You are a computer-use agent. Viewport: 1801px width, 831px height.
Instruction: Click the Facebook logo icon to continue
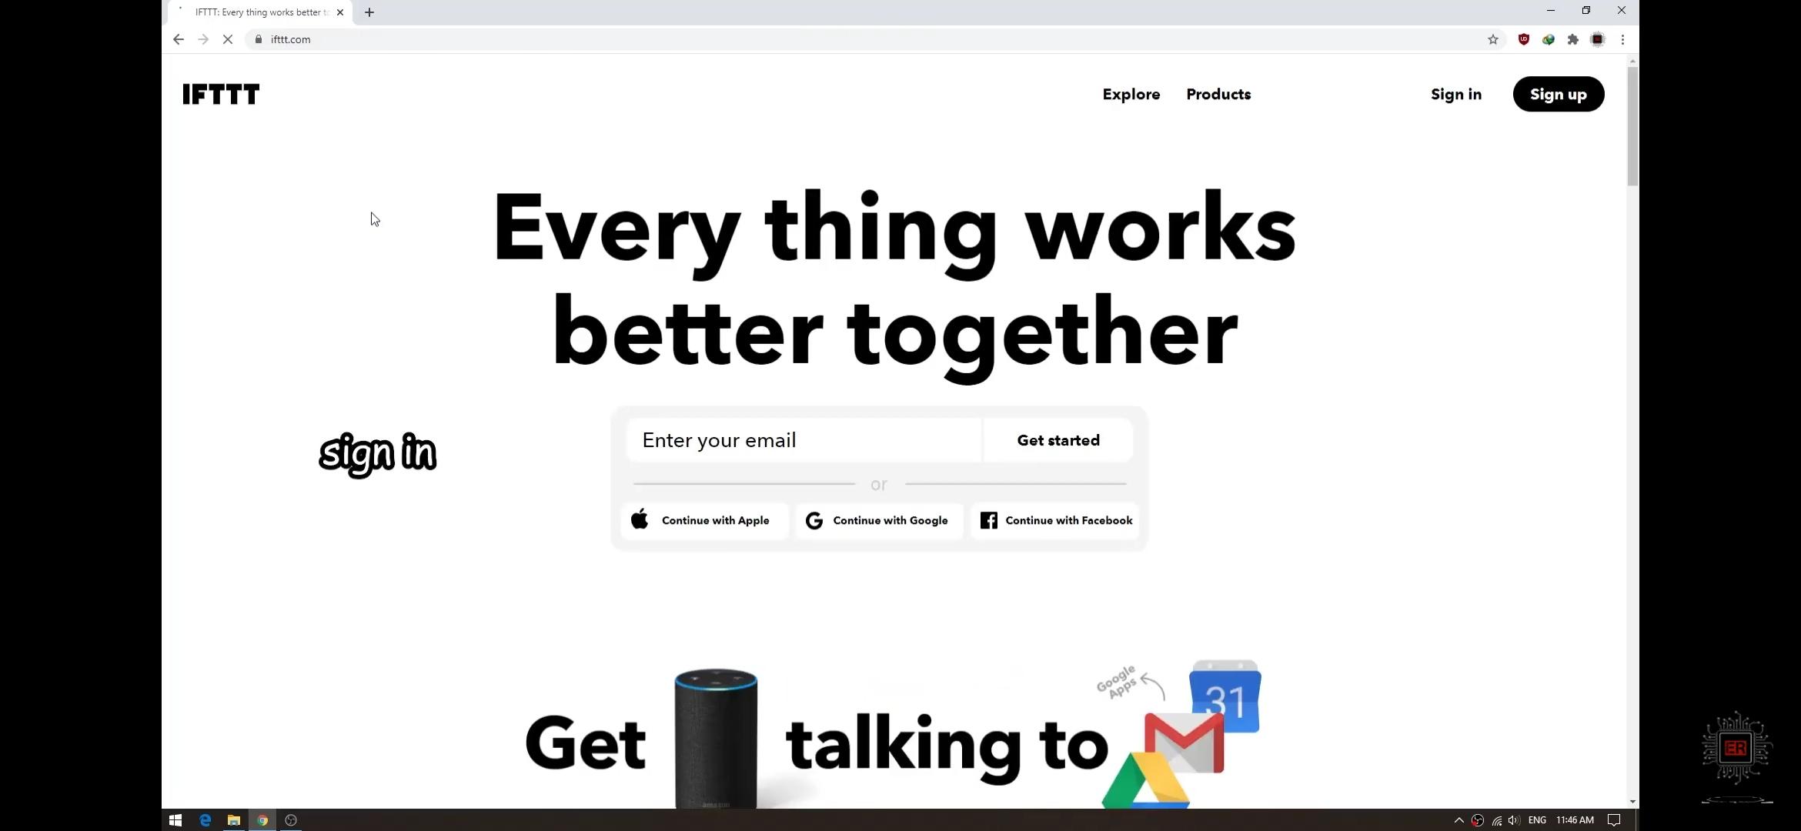coord(987,520)
